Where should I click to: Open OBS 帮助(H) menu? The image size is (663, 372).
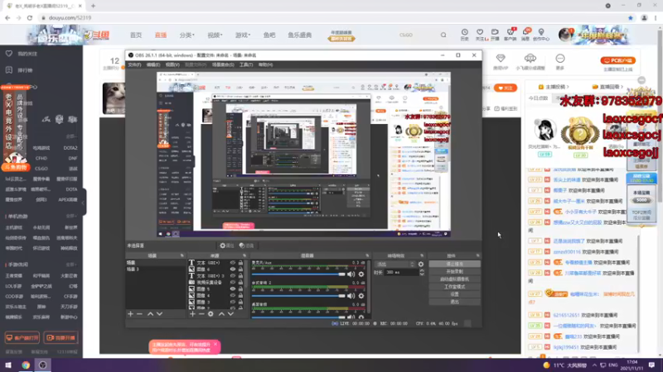pos(265,65)
